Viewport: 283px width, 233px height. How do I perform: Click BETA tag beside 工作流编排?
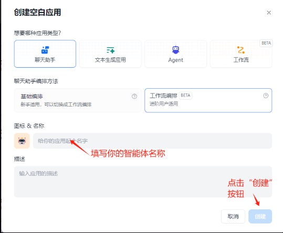[x=185, y=96]
